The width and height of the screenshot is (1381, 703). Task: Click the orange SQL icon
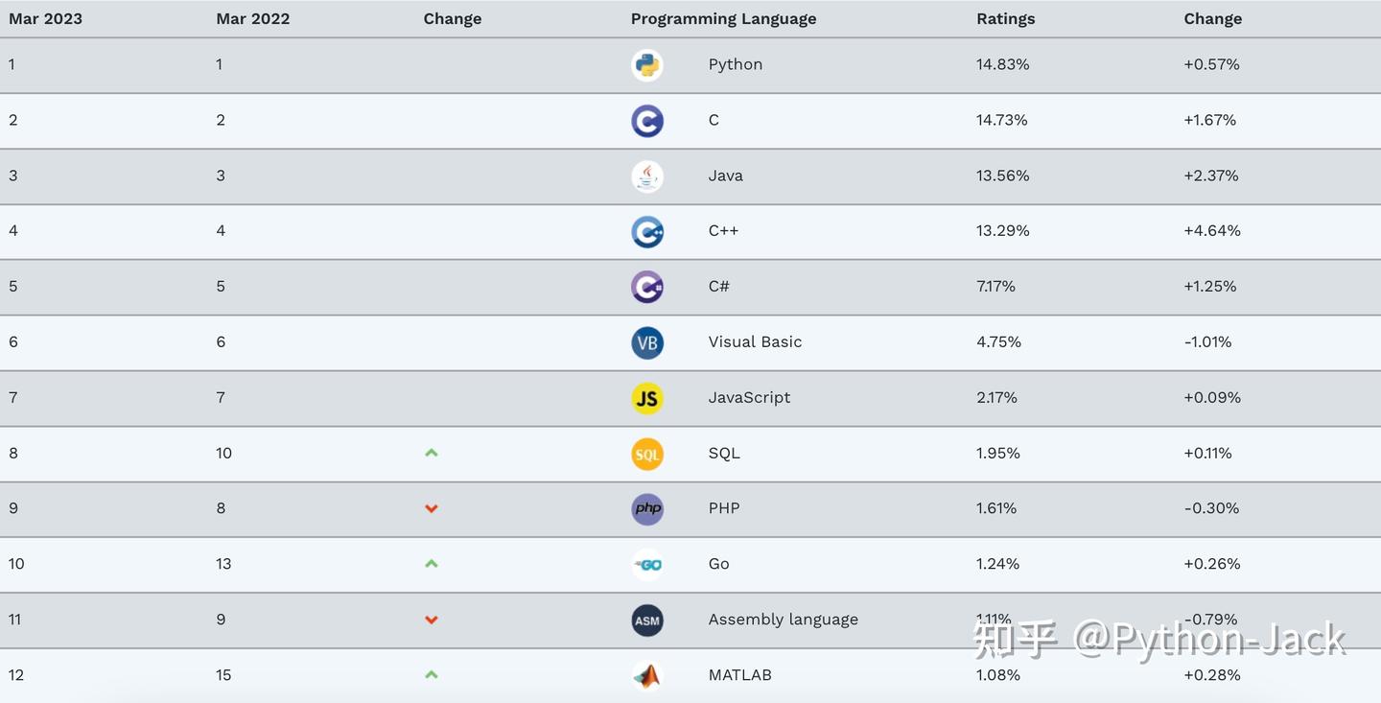point(647,454)
